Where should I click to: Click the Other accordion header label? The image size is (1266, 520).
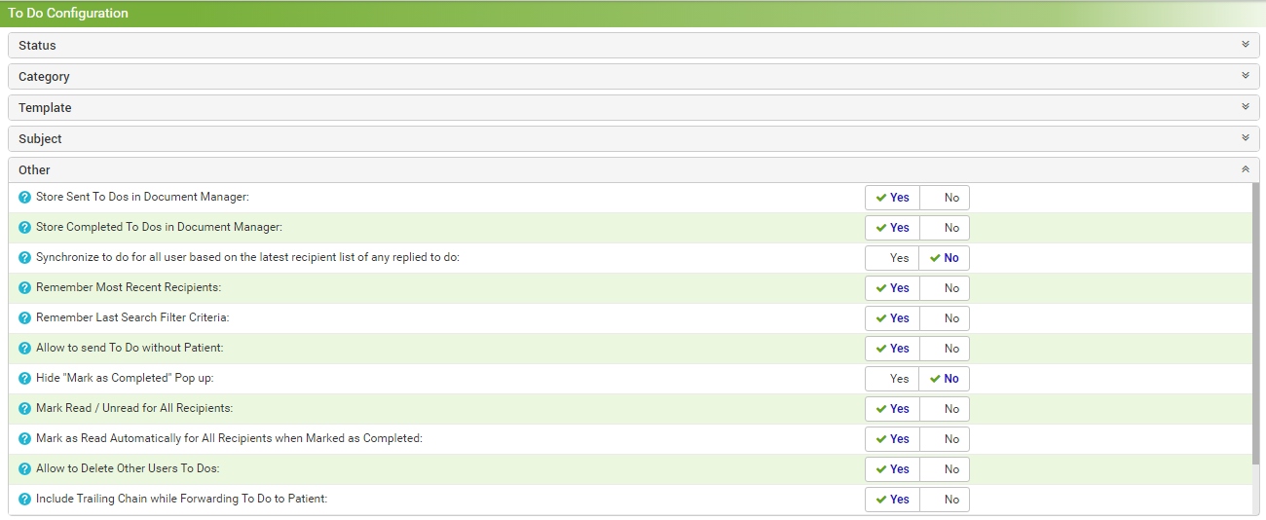[34, 170]
